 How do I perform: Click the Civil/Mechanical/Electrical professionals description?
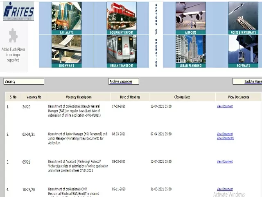74,192
